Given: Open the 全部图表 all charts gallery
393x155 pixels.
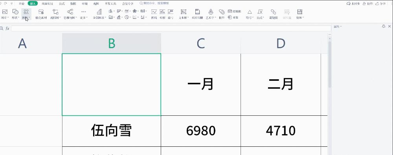Looking at the screenshot, I should click(x=99, y=14).
